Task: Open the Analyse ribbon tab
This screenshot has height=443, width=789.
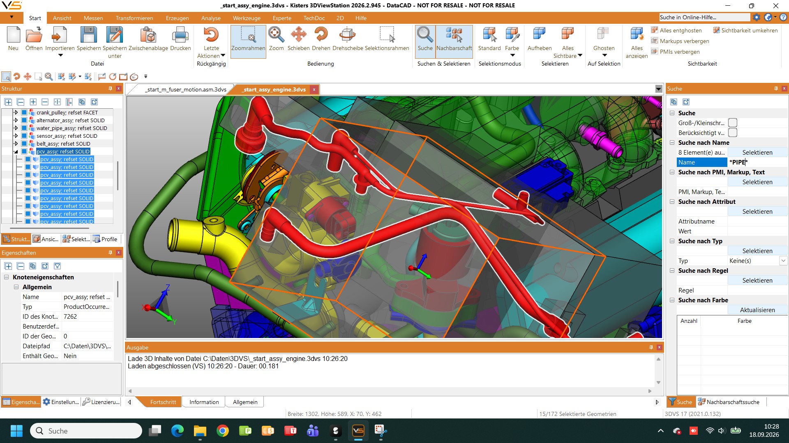Action: click(x=211, y=18)
